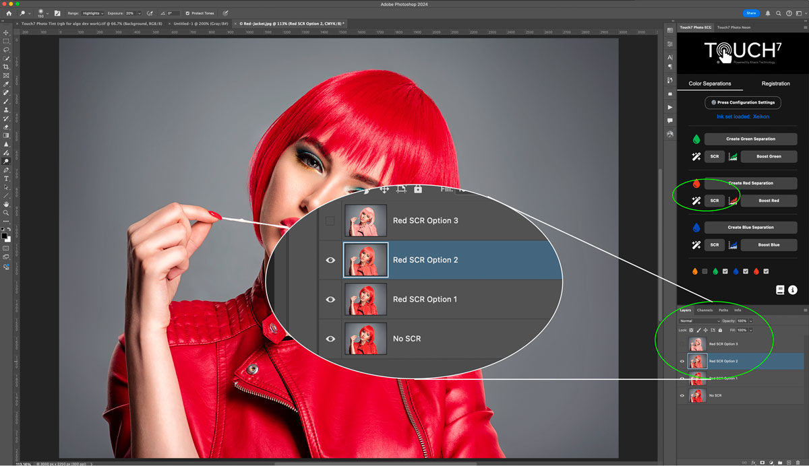Switch to the Touch7 Photo Neon tab
This screenshot has width=809, height=466.
coord(733,28)
